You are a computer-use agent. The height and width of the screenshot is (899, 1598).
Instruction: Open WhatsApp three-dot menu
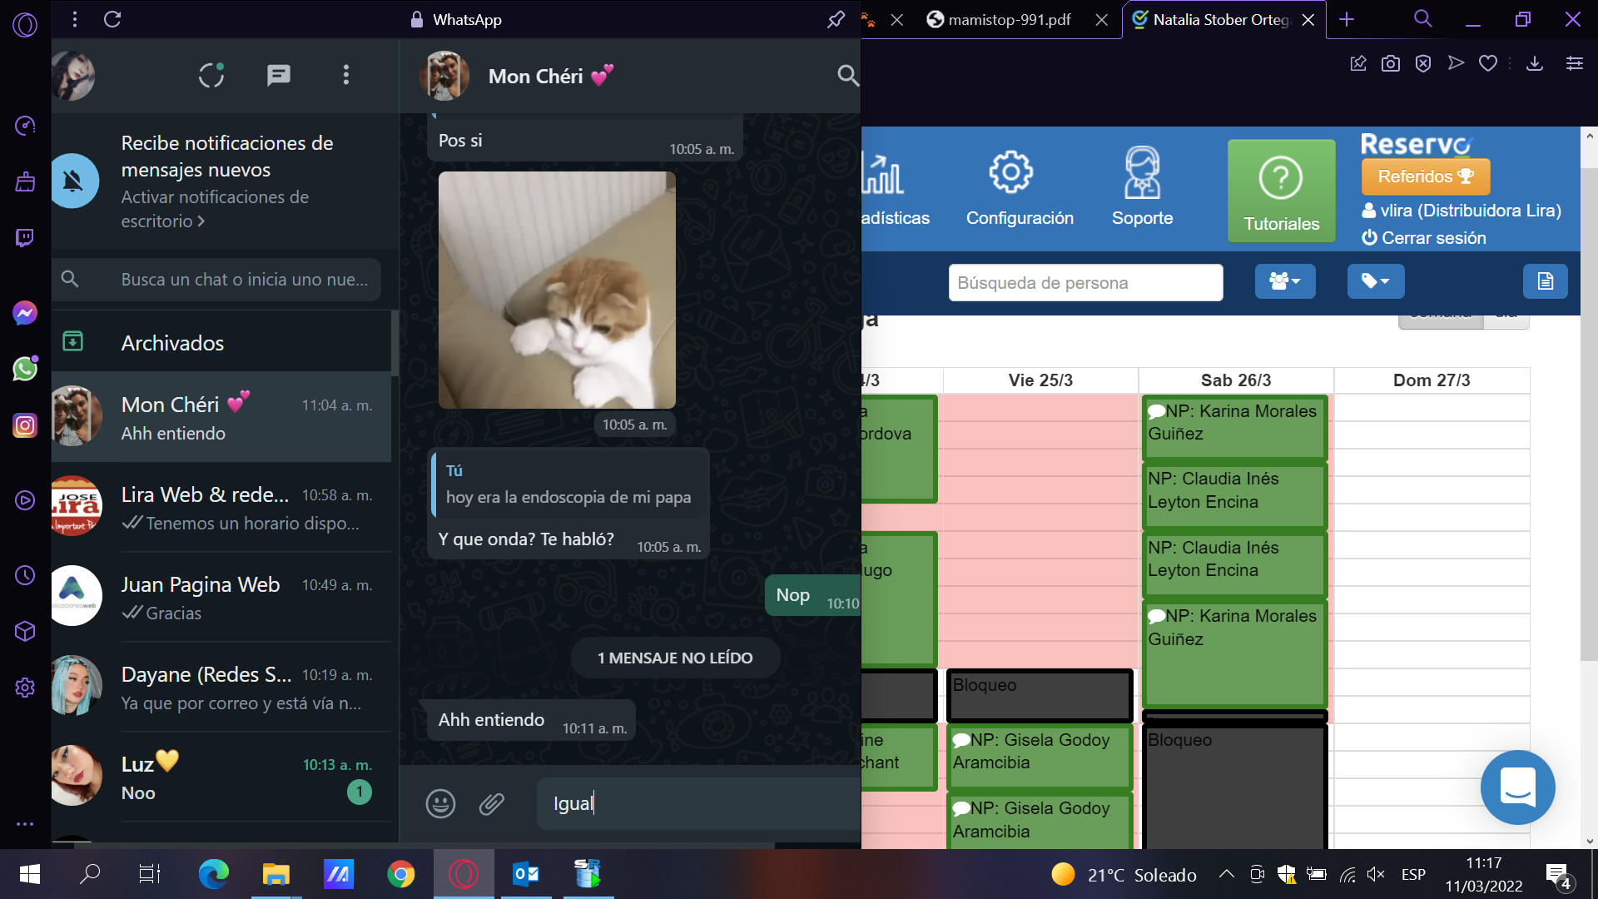[346, 76]
